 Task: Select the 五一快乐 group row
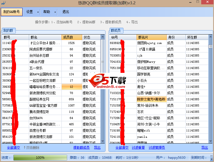pyautogui.click(x=51, y=68)
